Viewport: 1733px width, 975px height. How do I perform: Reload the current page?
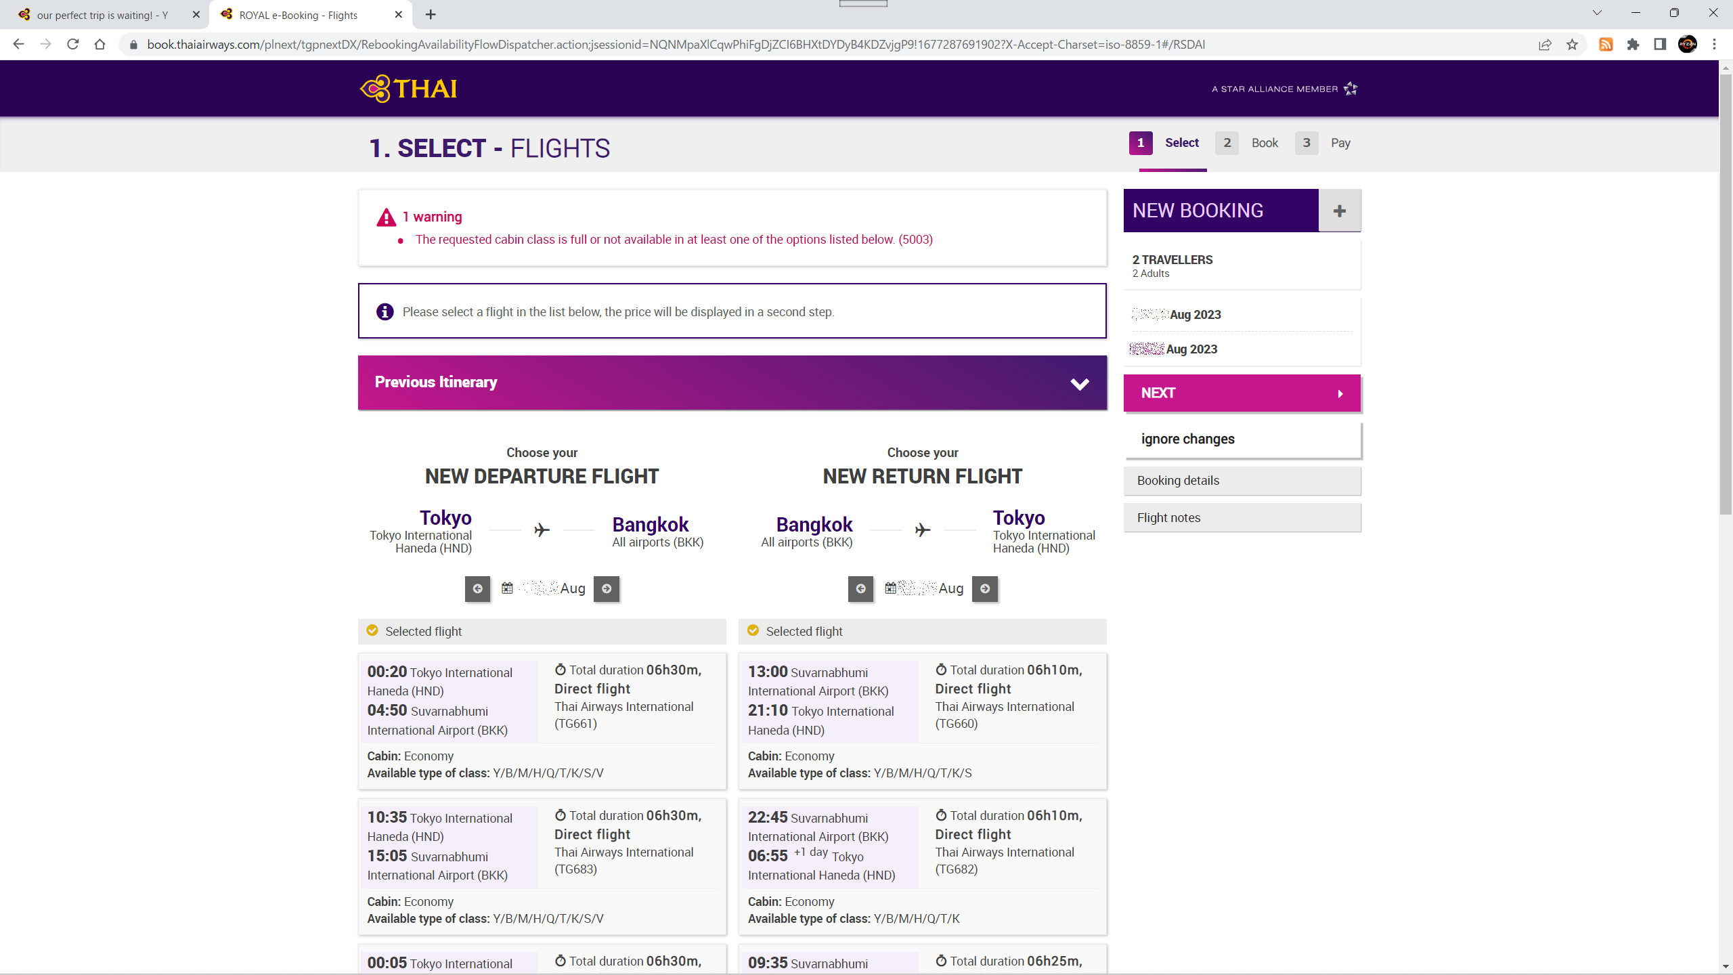72,44
